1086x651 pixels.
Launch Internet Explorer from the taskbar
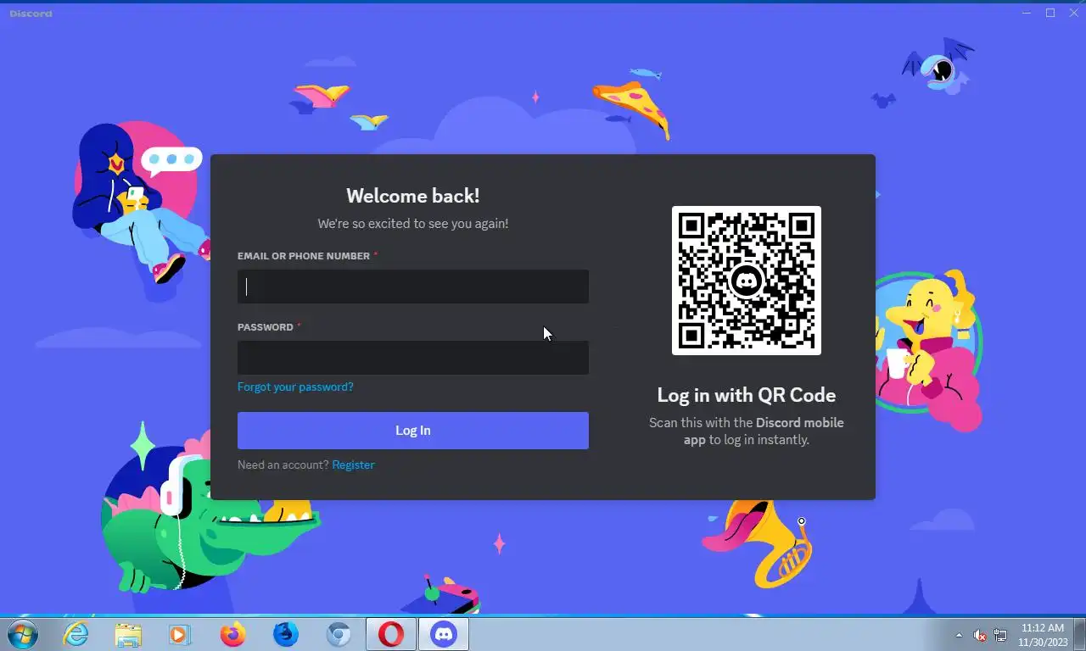tap(76, 634)
